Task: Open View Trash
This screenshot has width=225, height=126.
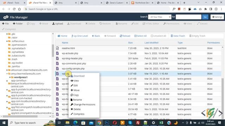Action: (x=178, y=36)
